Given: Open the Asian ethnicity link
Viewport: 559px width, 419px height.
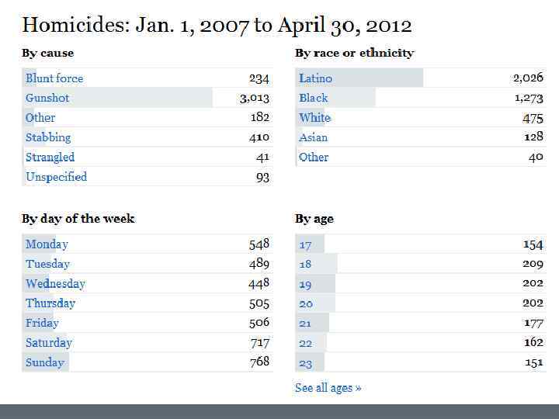Looking at the screenshot, I should [x=314, y=137].
